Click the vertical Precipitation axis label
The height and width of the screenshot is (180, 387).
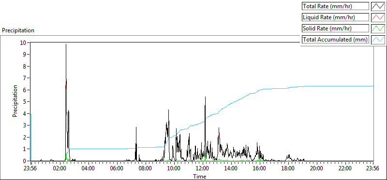pos(15,101)
